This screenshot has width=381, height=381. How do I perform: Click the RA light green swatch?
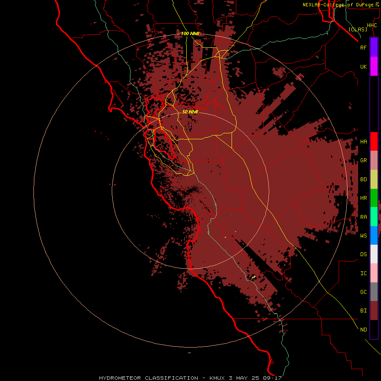pyautogui.click(x=374, y=217)
